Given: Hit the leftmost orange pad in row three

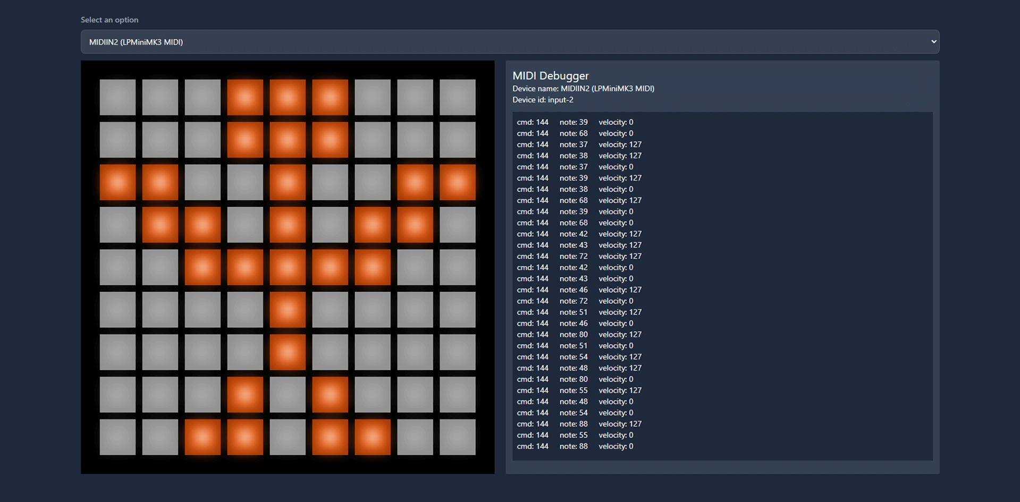Looking at the screenshot, I should pos(117,182).
